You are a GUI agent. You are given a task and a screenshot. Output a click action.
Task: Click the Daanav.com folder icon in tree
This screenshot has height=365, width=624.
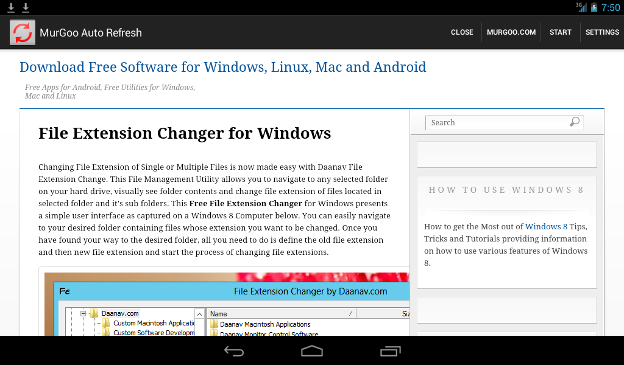(x=94, y=313)
